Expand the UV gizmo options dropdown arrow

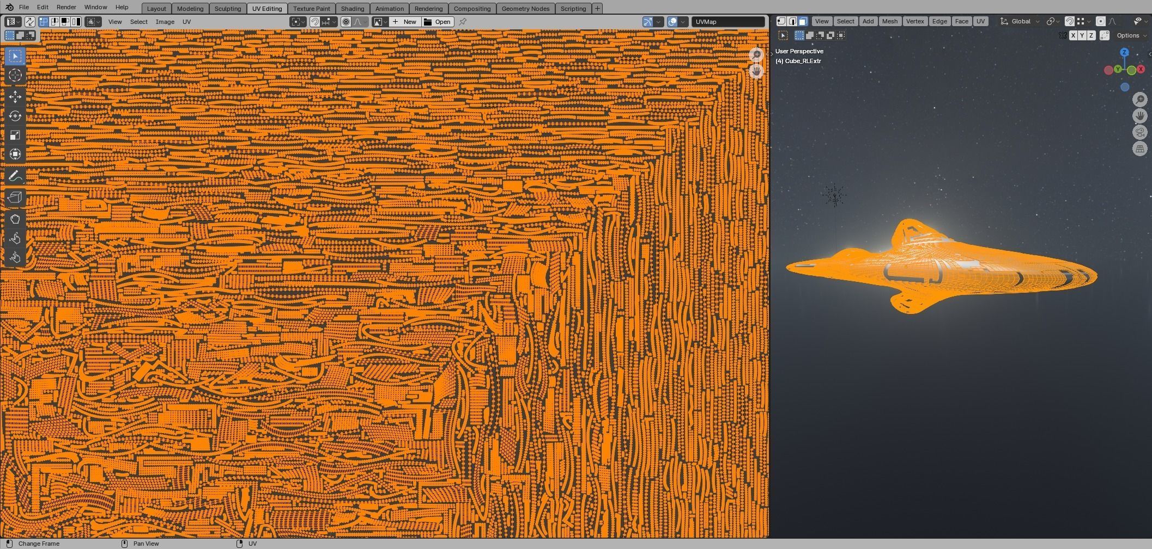pos(659,22)
